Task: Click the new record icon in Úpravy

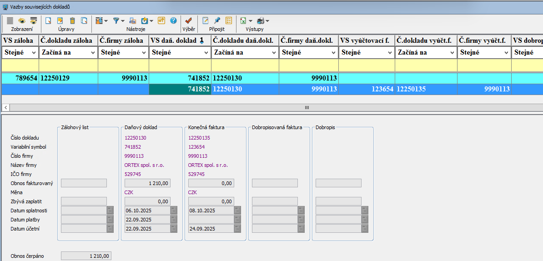Action: click(48, 20)
